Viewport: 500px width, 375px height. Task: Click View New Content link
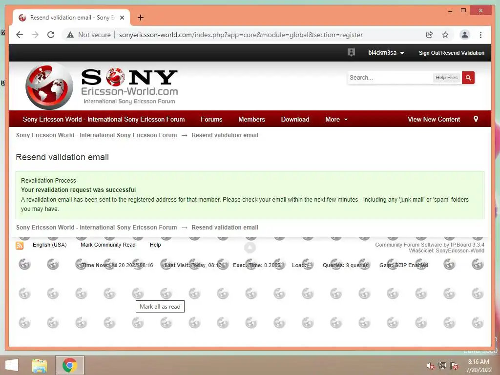pyautogui.click(x=434, y=119)
